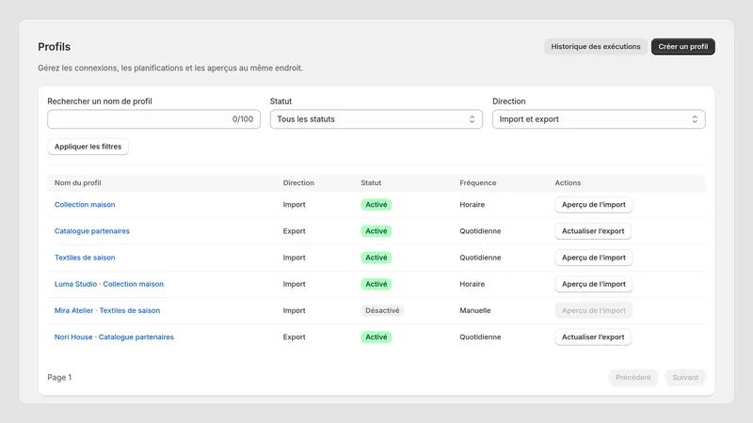The image size is (753, 423).
Task: Click the Nom du profil column header
Action: point(78,182)
